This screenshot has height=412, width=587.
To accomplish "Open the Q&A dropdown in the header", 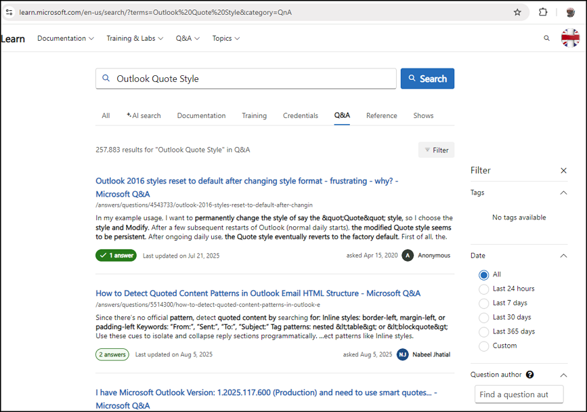I will point(188,38).
